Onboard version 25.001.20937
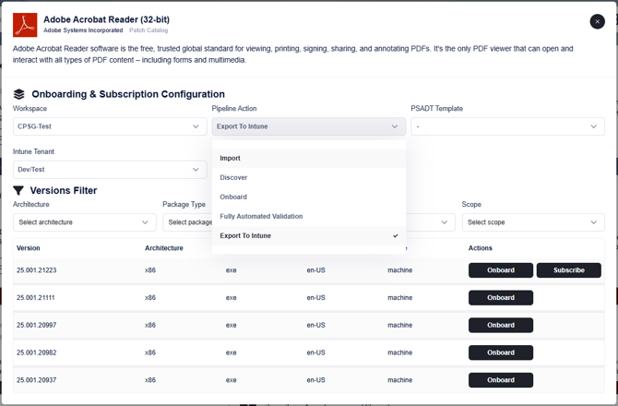This screenshot has height=406, width=618. (501, 380)
